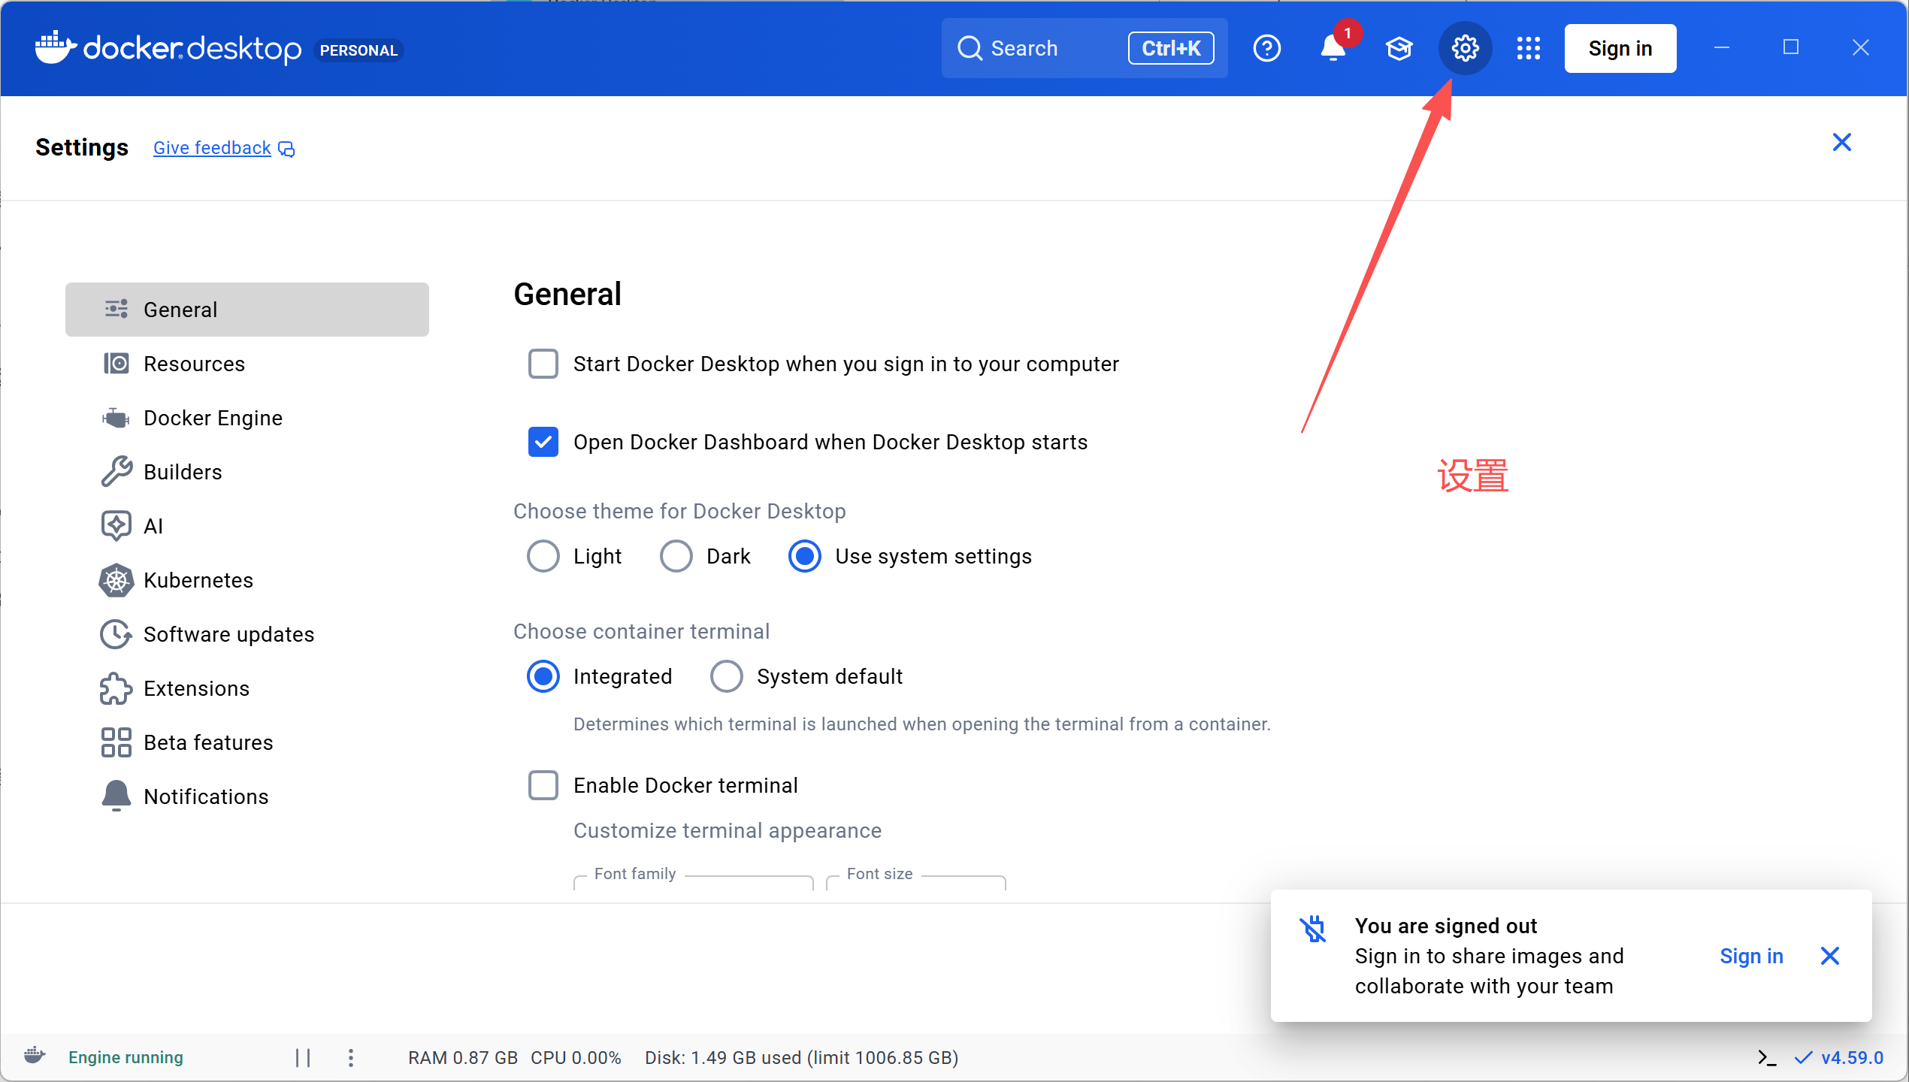Image resolution: width=1909 pixels, height=1082 pixels.
Task: Switch to Docker Engine settings
Action: (x=213, y=418)
